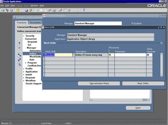The image size is (168, 125).
Task: Click the Close Form toolbar icon
Action: [31, 10]
